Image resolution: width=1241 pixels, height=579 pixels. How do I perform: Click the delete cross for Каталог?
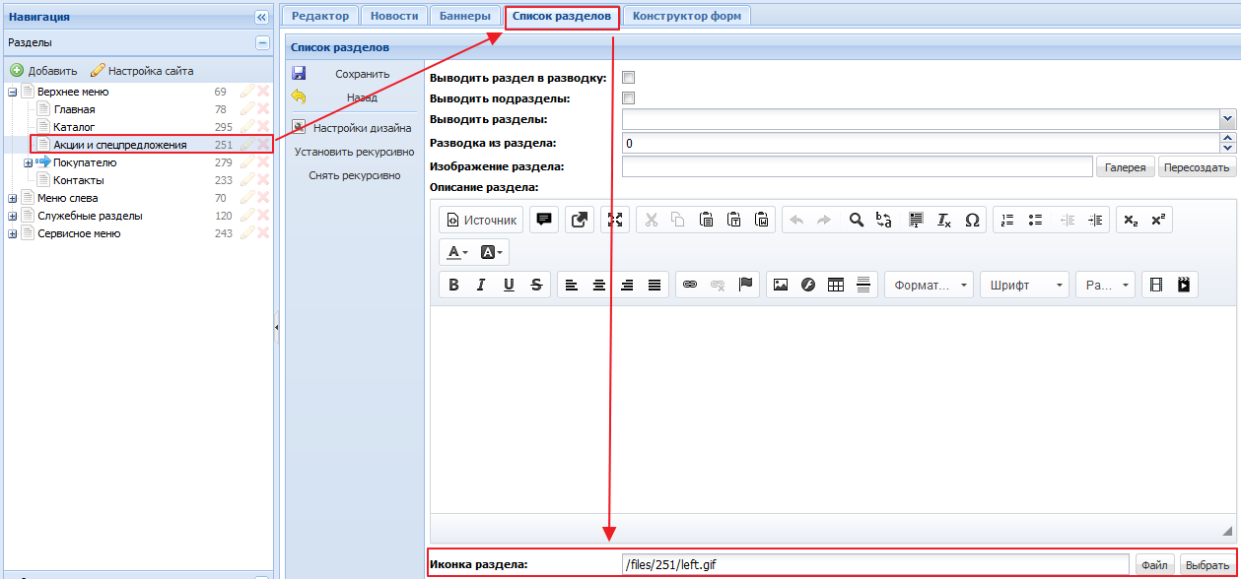[x=263, y=127]
